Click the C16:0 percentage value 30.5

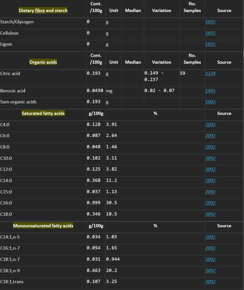[111, 203]
